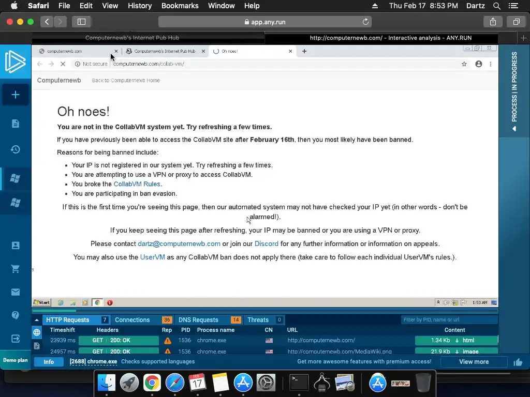Open the history clock icon in sidebar
This screenshot has width=530, height=397.
tap(16, 149)
